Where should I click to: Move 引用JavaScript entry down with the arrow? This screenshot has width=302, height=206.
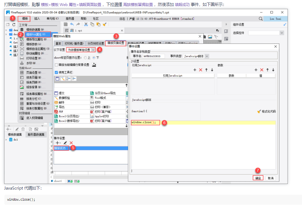tap(212, 70)
